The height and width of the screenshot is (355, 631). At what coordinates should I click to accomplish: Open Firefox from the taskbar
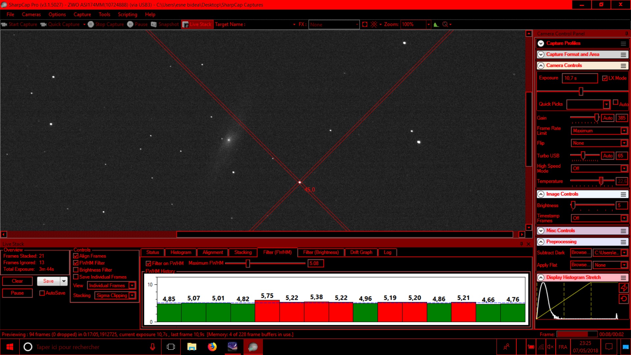[x=212, y=347]
